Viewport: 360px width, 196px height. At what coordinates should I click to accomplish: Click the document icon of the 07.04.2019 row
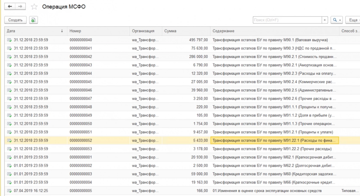(x=9, y=191)
